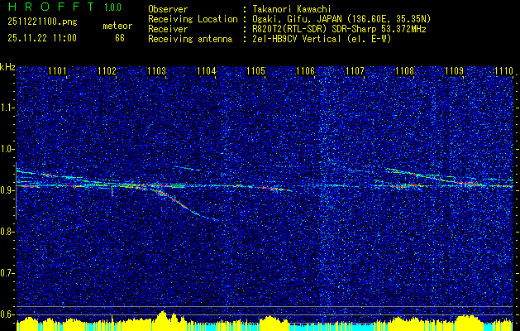Image resolution: width=520 pixels, height=331 pixels.
Task: Click the short echo streak above carrier near 1104
Action: 188,168
